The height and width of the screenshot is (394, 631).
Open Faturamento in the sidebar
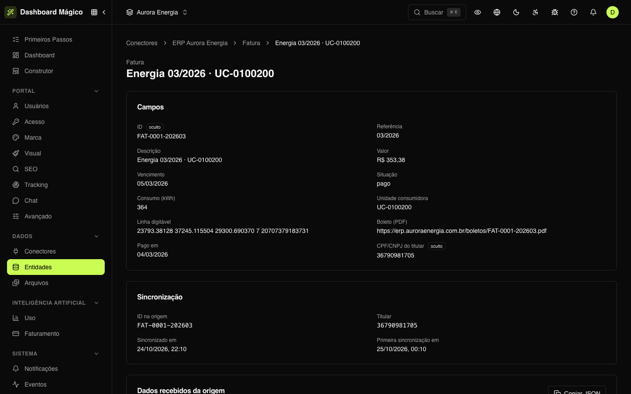point(56,334)
